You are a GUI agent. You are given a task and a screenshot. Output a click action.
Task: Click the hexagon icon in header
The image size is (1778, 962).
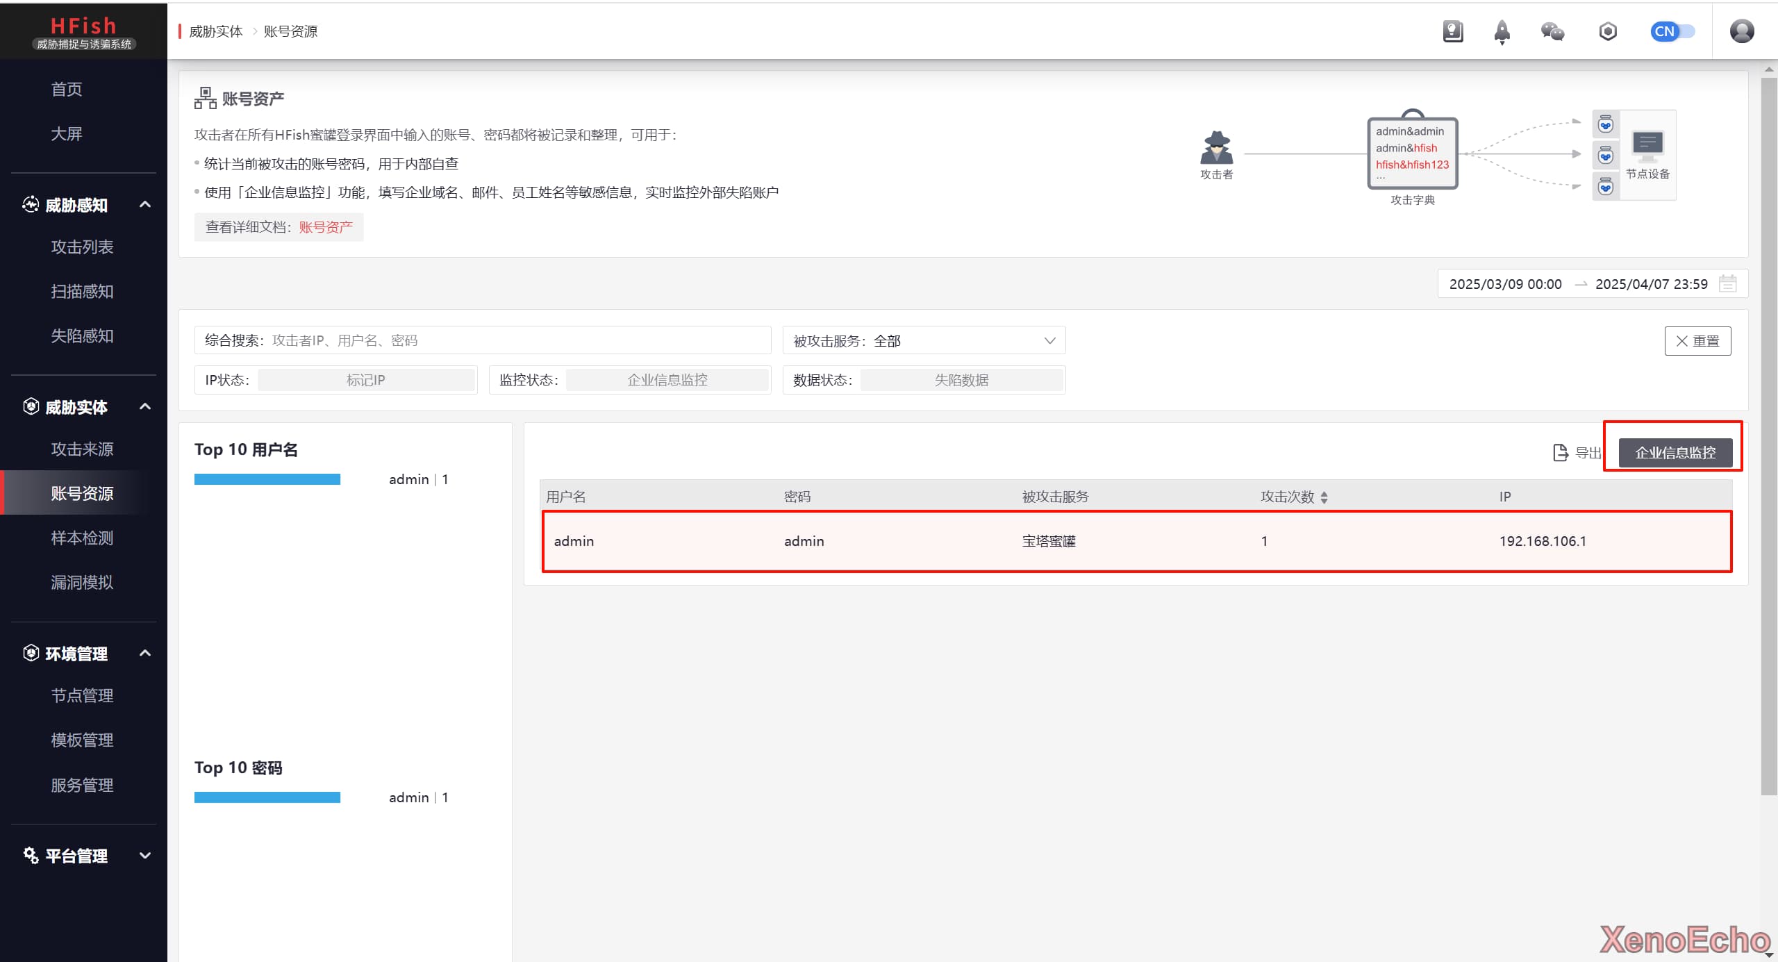click(x=1607, y=31)
